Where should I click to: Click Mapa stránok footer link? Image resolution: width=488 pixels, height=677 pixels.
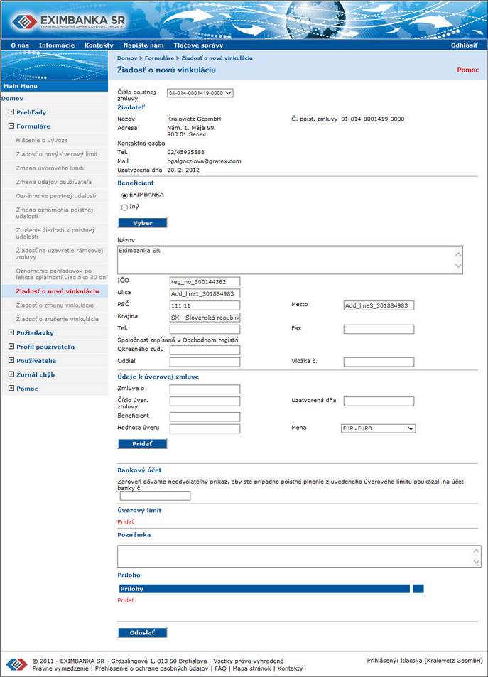pos(251,668)
